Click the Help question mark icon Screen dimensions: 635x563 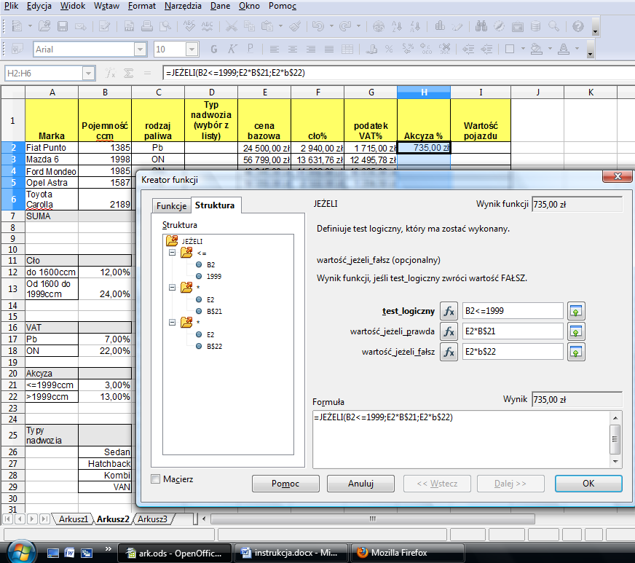[x=578, y=27]
